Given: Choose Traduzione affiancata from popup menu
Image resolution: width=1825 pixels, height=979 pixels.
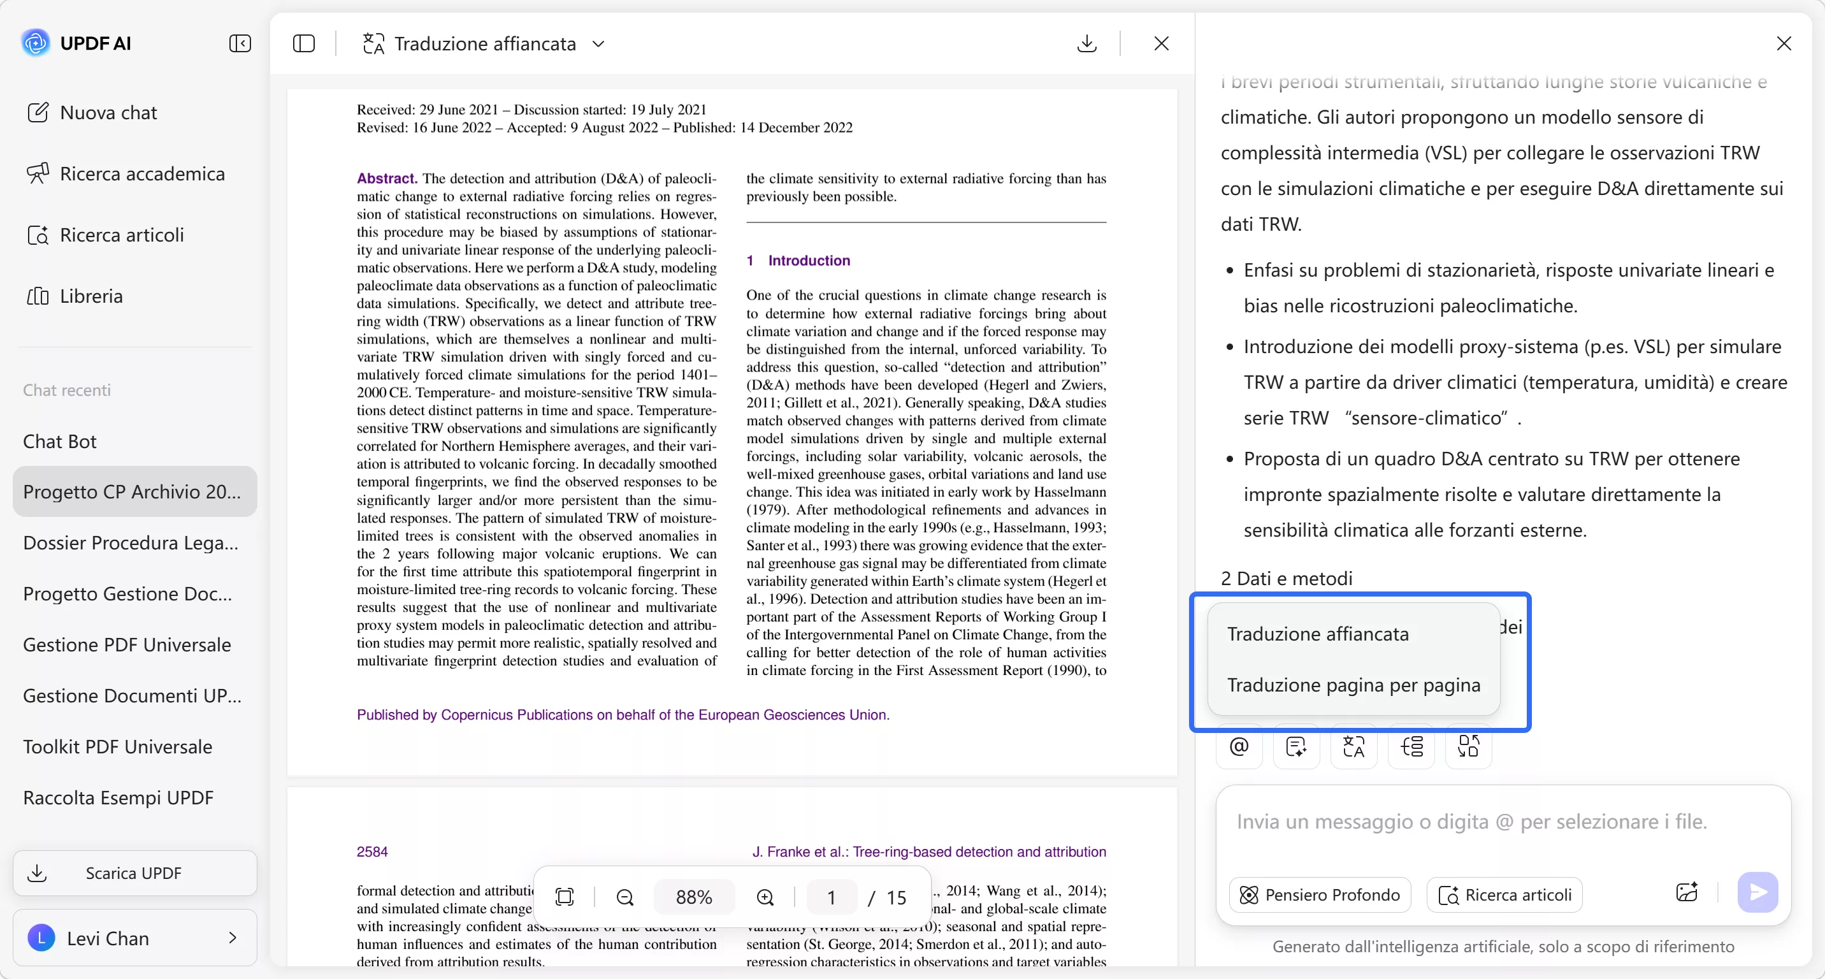Looking at the screenshot, I should pos(1318,634).
